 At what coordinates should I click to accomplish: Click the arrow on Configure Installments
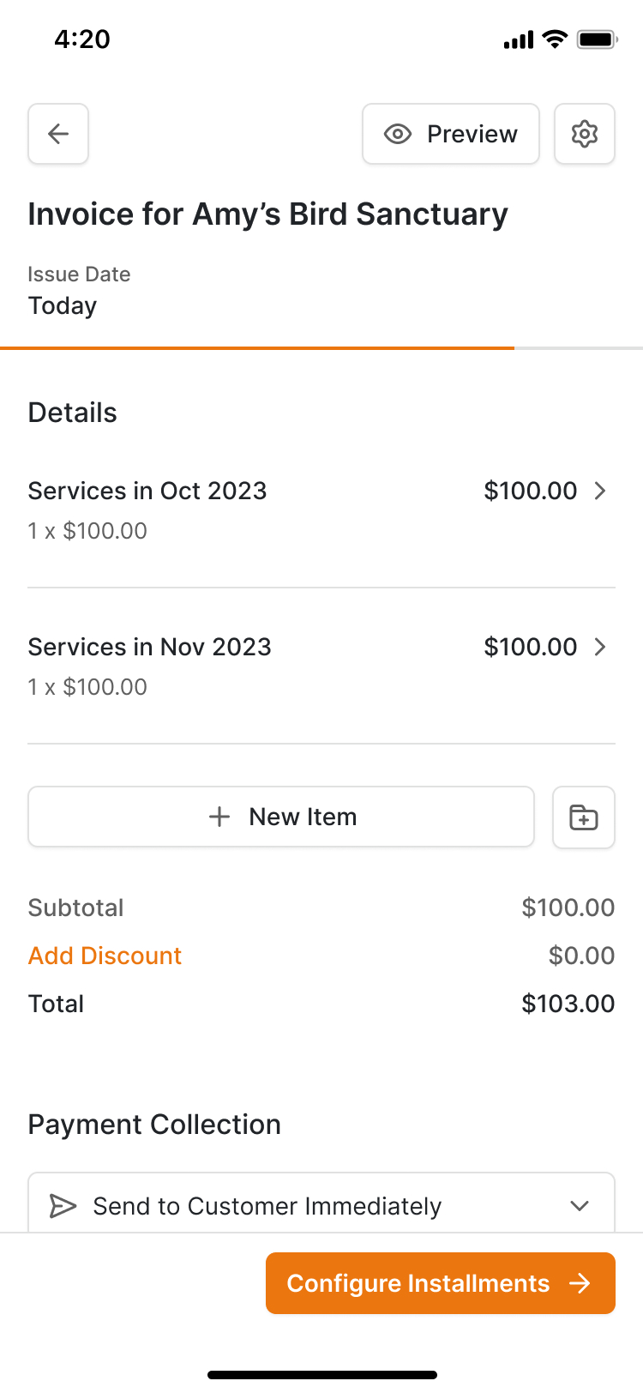tap(580, 1283)
